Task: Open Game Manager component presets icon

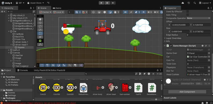Action: (x=206, y=46)
